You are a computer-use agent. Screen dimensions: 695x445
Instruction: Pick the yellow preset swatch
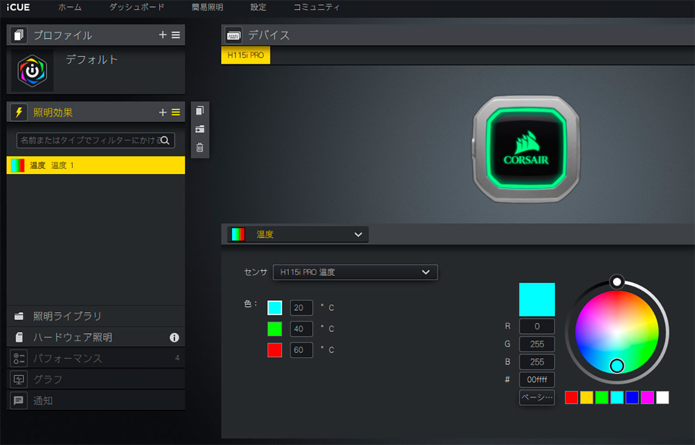coord(586,397)
